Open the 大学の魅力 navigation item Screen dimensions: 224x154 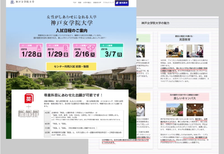87,3
